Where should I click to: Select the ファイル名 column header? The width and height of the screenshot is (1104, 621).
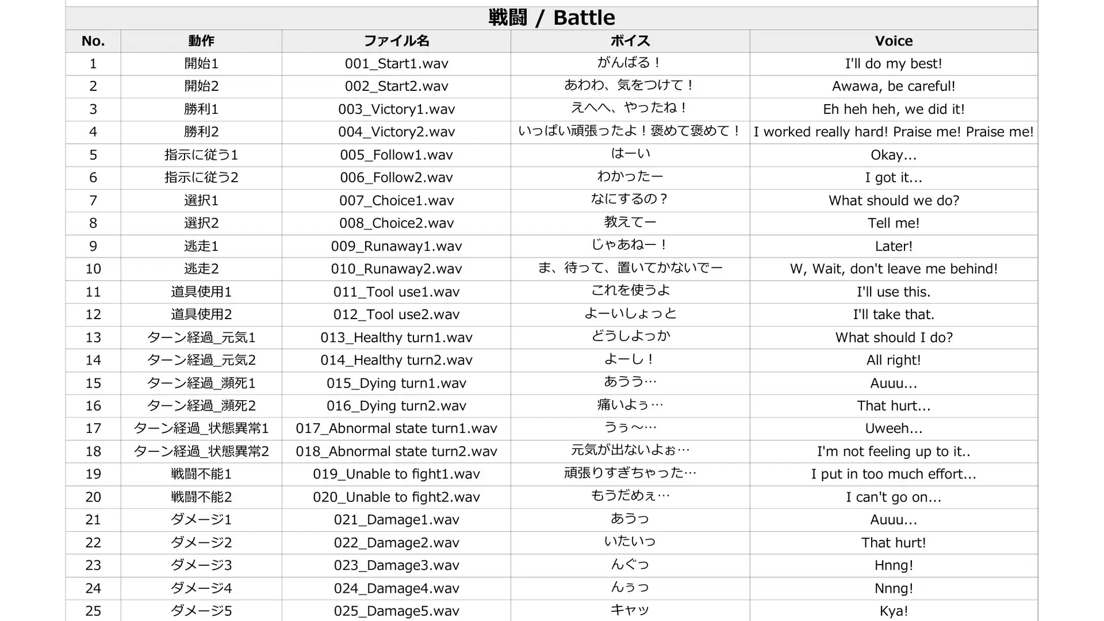coord(396,41)
